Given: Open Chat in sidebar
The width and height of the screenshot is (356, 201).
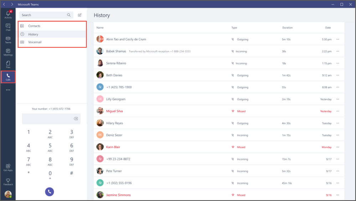Looking at the screenshot, I should (x=8, y=27).
